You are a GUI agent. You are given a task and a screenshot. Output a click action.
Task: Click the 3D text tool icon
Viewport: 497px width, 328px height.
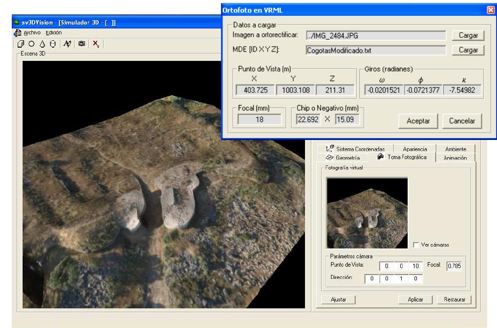(67, 44)
